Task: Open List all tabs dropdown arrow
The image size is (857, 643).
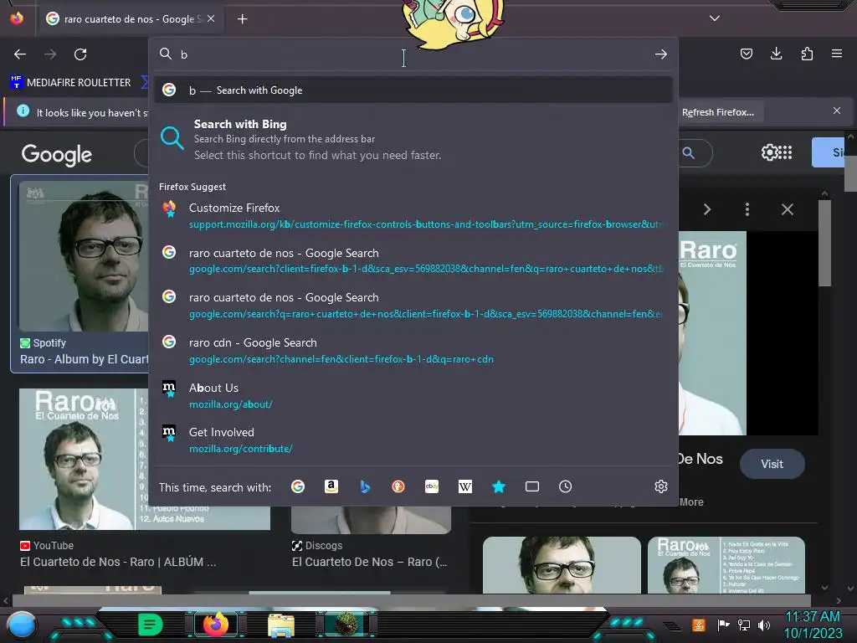Action: click(x=715, y=18)
